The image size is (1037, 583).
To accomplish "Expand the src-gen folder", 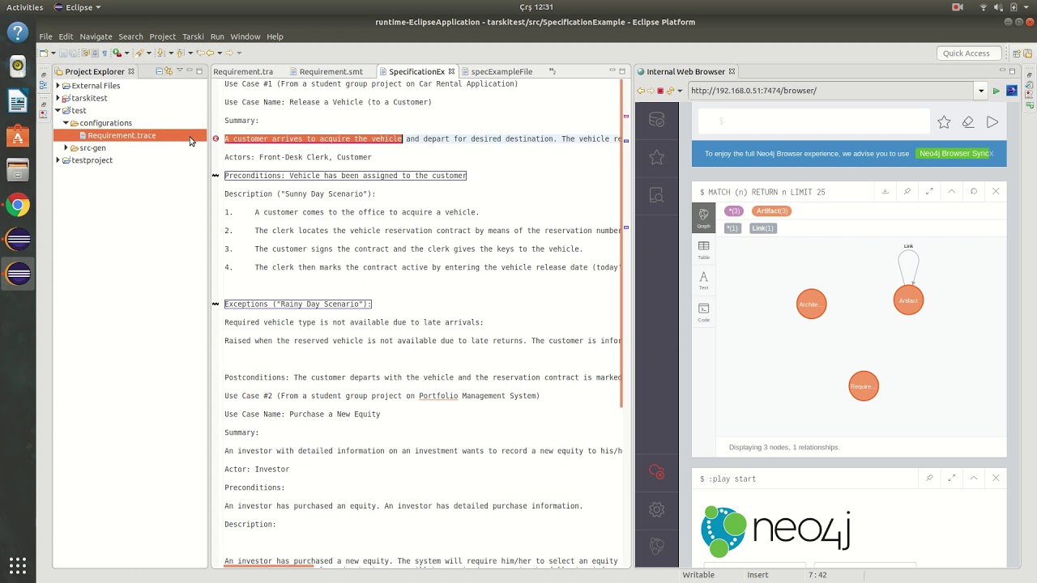I will [x=66, y=148].
